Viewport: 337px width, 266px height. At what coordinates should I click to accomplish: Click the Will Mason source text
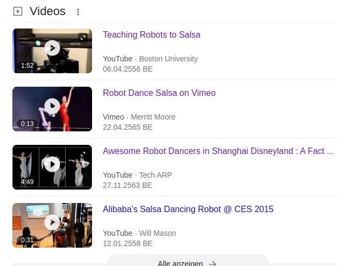(x=158, y=233)
